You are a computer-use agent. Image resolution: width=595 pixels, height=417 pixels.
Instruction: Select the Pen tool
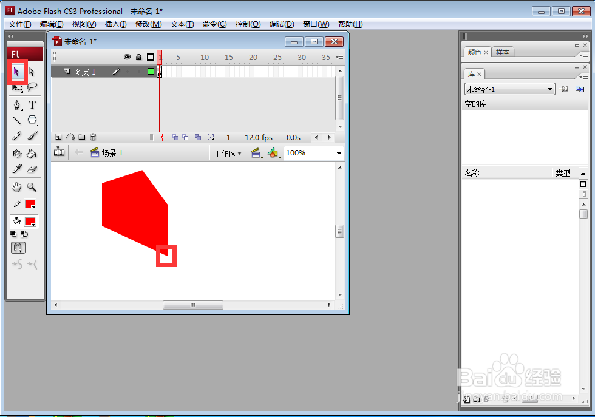click(x=17, y=105)
